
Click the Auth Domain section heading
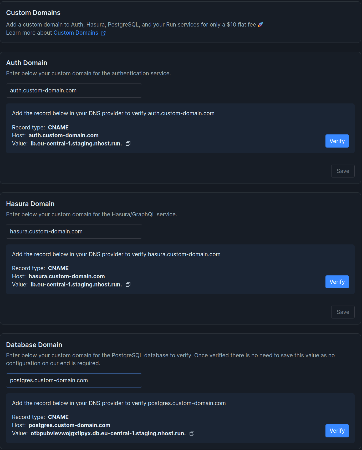27,63
